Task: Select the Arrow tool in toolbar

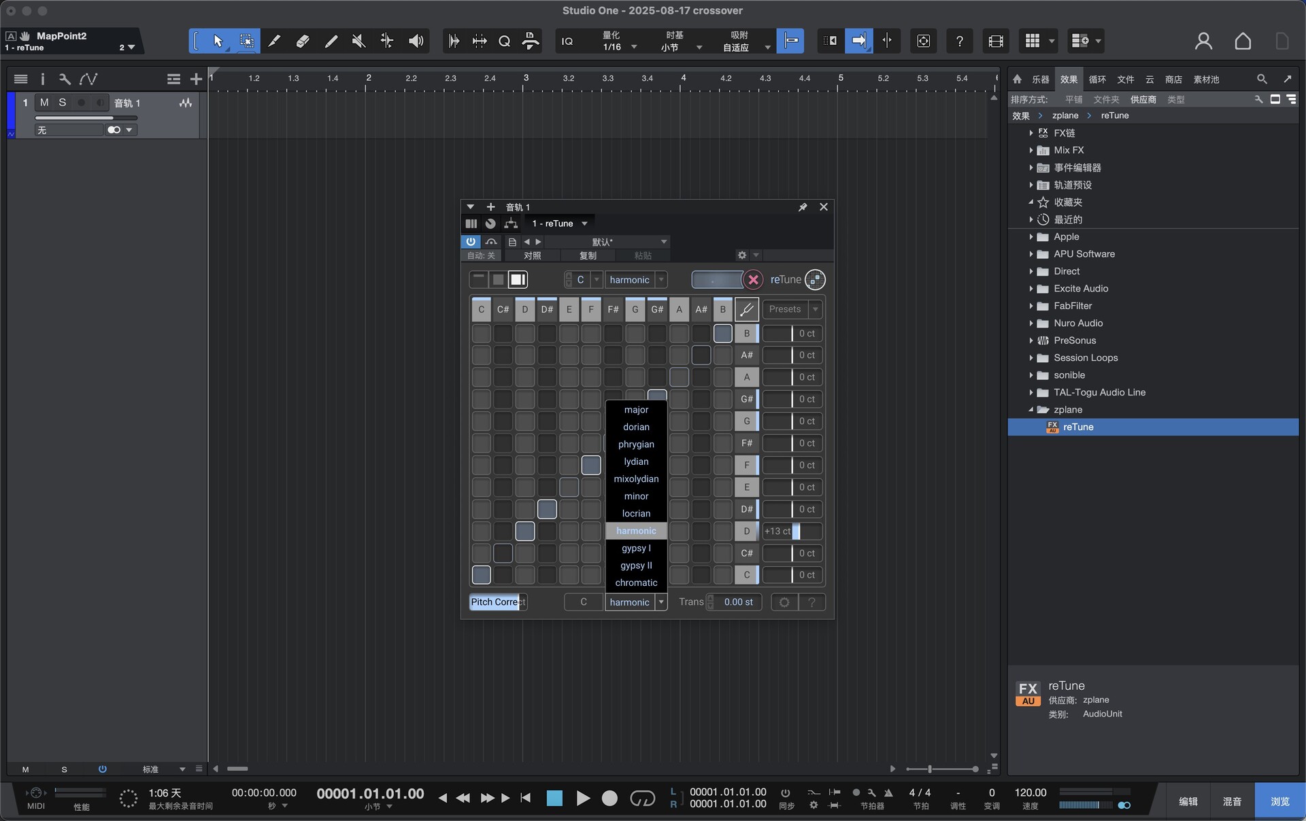Action: click(218, 41)
